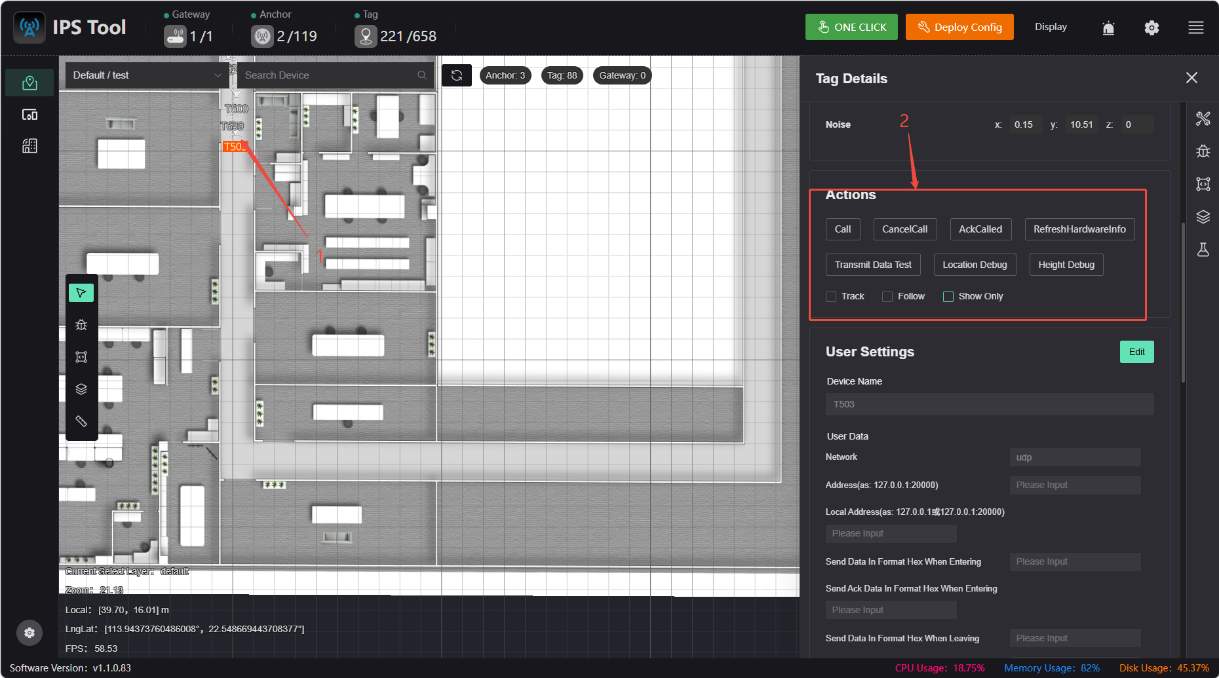
Task: Select the T600 tag on the map
Action: 237,109
